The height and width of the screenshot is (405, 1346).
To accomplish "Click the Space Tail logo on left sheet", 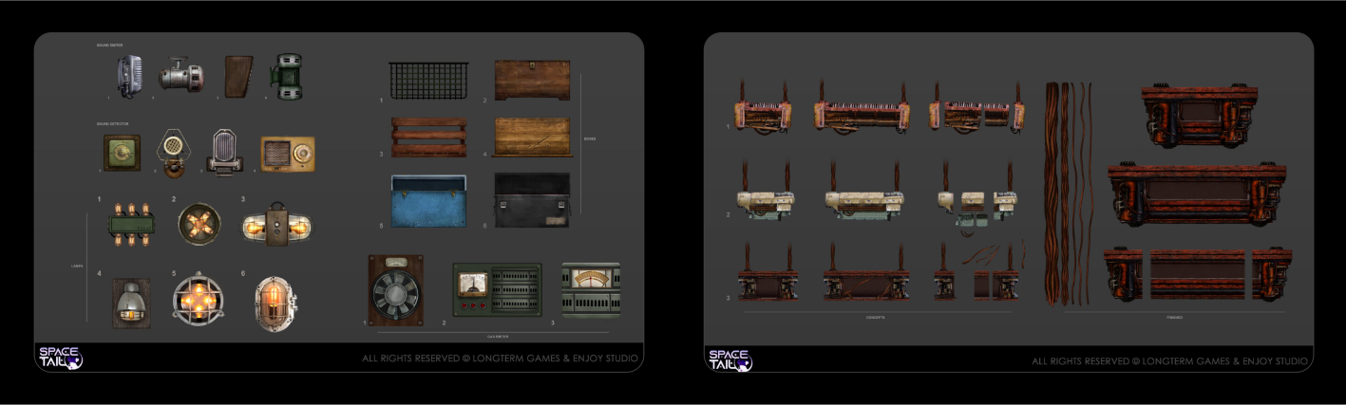I will click(x=61, y=358).
